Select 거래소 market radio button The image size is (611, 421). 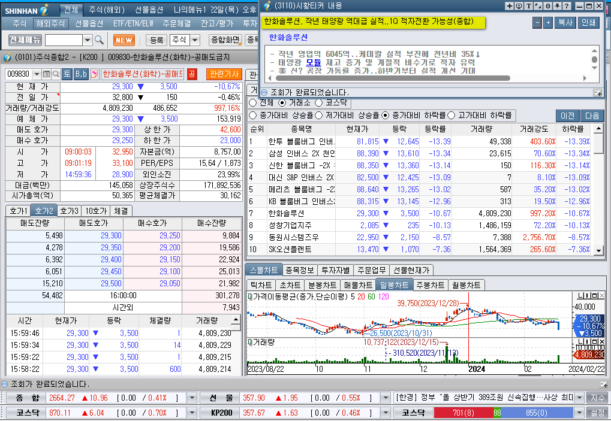(282, 103)
